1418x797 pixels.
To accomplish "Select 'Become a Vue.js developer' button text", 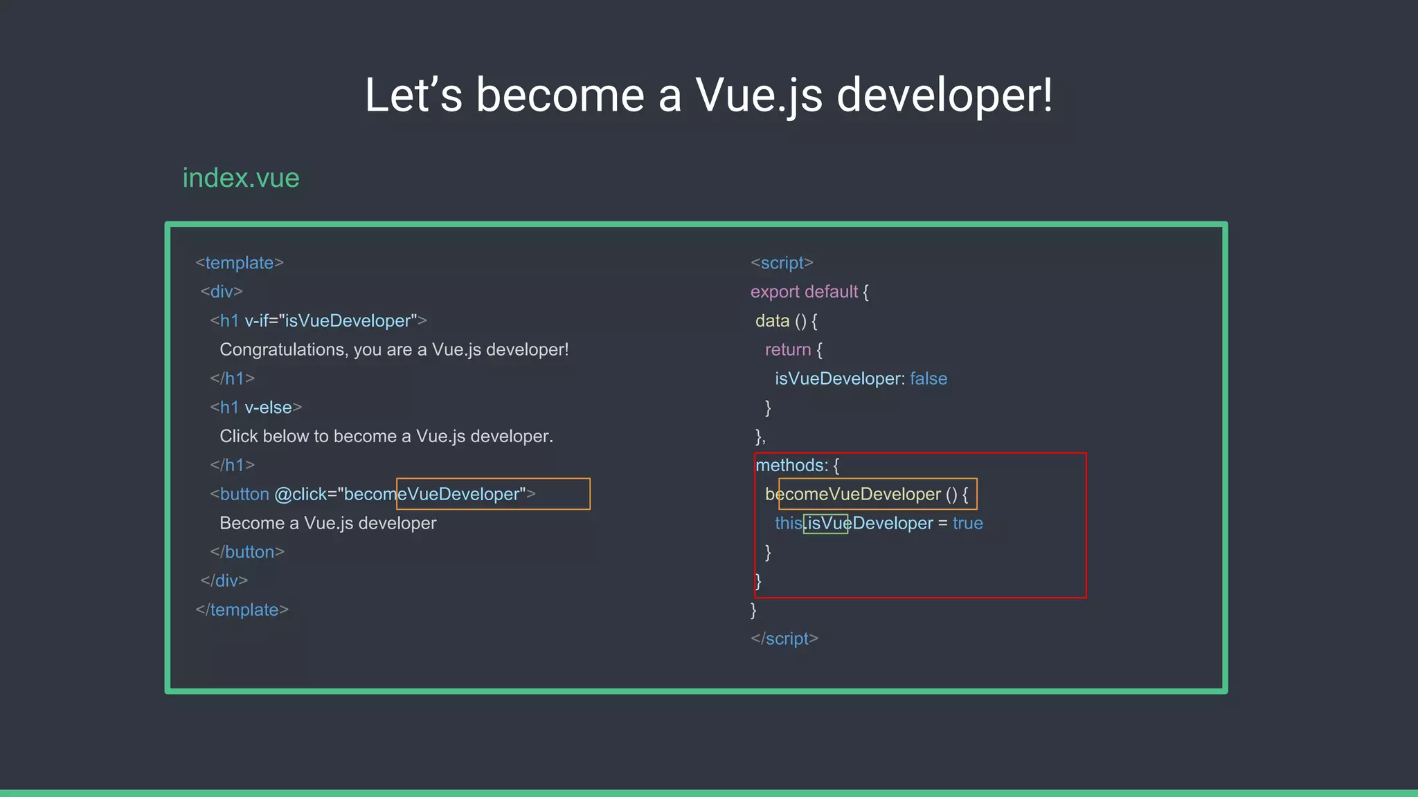I will coord(328,523).
